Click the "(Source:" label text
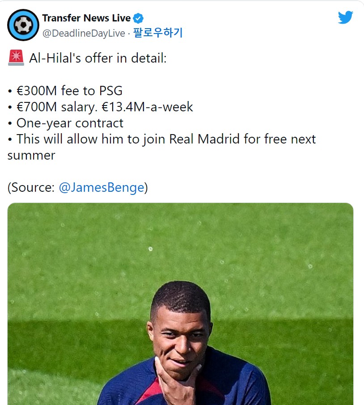 click(x=31, y=187)
